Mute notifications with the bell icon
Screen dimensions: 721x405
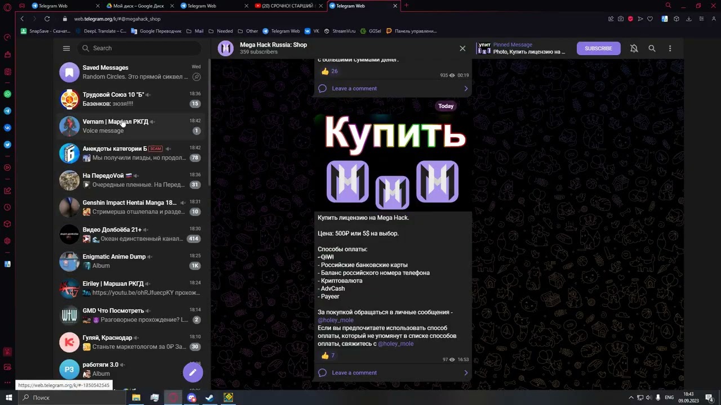(634, 48)
